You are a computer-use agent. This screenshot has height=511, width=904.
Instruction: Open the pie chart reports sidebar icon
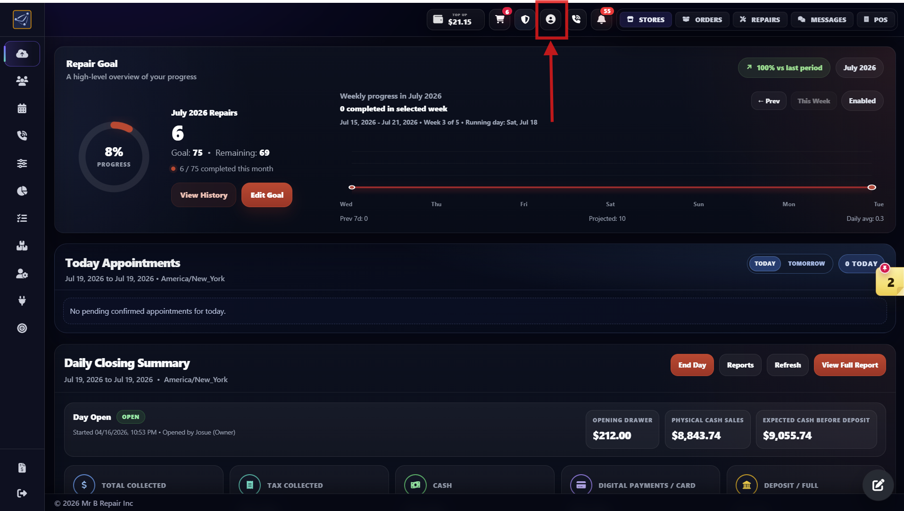tap(22, 191)
